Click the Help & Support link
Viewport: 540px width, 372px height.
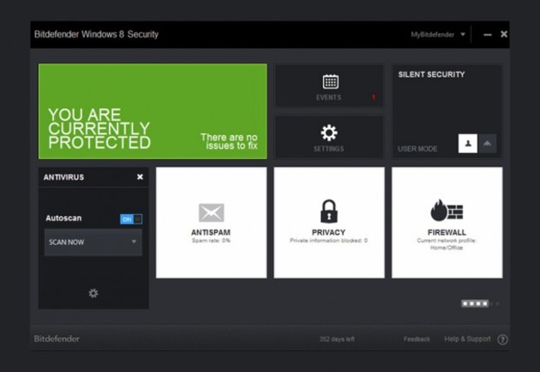pos(467,340)
